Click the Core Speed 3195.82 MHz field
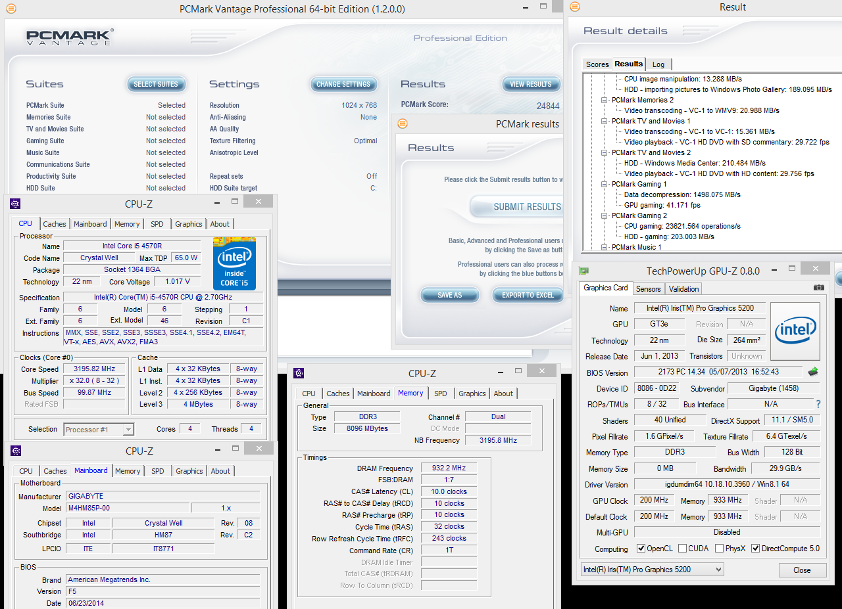The image size is (842, 609). [x=95, y=369]
